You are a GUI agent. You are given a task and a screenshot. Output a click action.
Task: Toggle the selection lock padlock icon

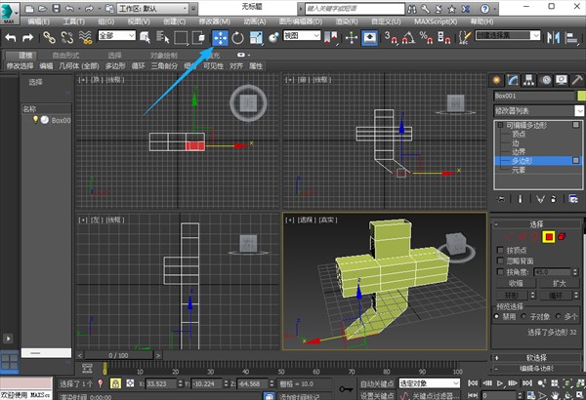(116, 384)
